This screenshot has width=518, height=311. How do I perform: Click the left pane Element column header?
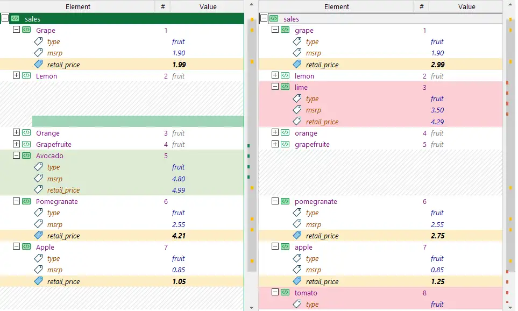[x=77, y=6]
